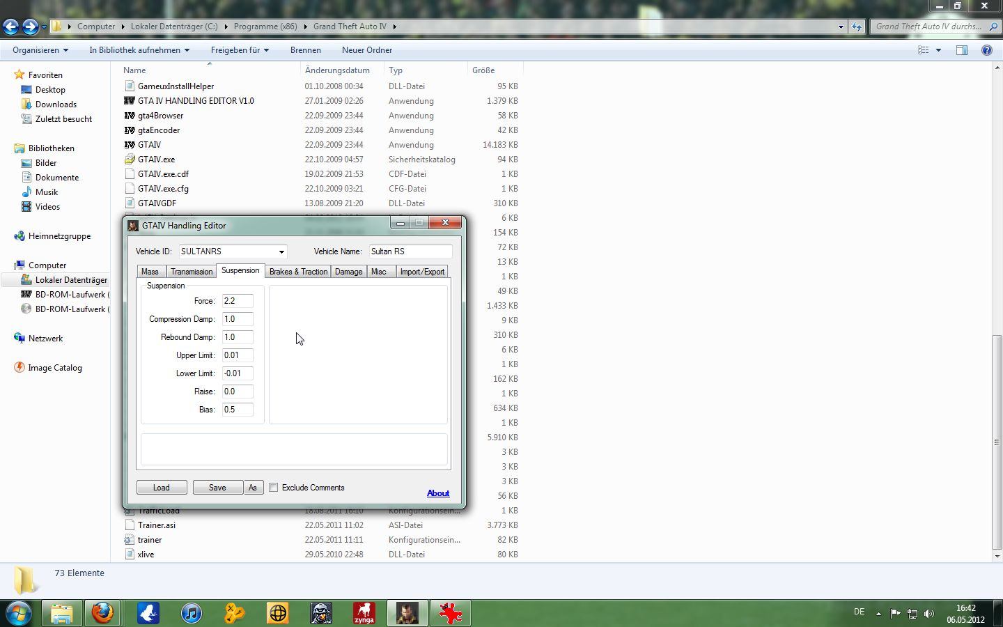Click the As button
1003x627 pixels.
click(253, 488)
